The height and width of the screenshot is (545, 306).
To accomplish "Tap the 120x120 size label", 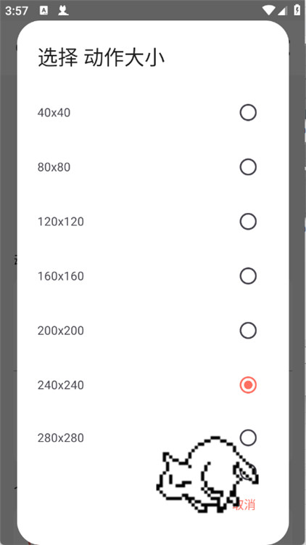I will click(x=61, y=222).
